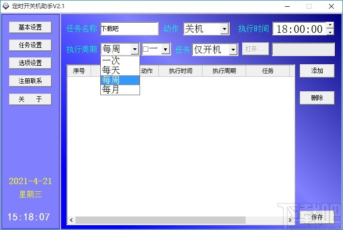Screen dimensions: 343x230
Task: Collapse the 执行周期 dropdown showing 每周
Action: tap(135, 49)
